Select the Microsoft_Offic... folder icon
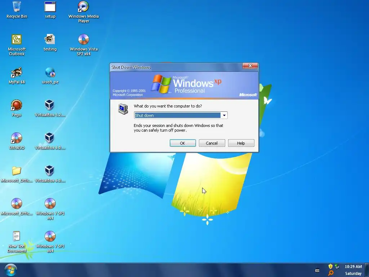This screenshot has width=369, height=277. tap(17, 174)
